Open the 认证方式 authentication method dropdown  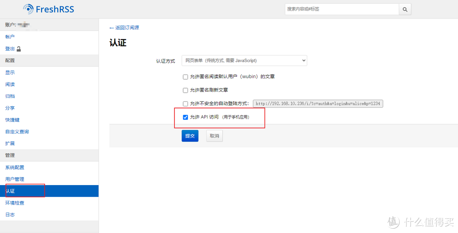click(244, 61)
